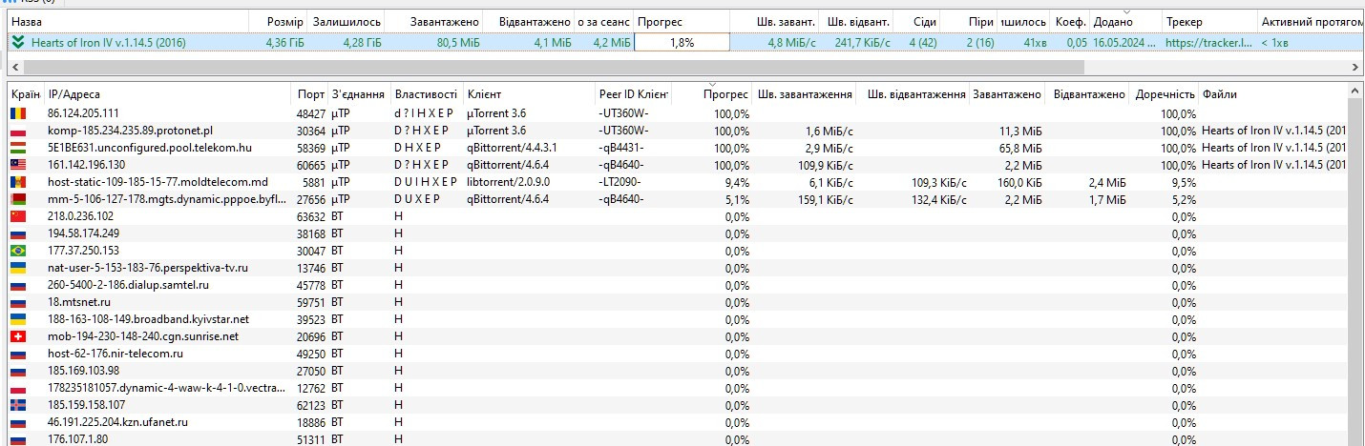This screenshot has height=446, width=1365.
Task: Click the Icelandic flag for peer 185.159.158.107
Action: [18, 405]
